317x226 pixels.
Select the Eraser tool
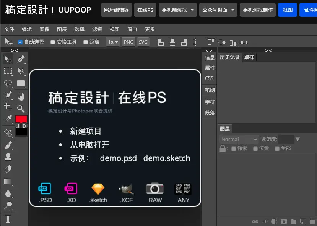[8, 169]
